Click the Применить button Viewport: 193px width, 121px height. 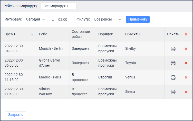(138, 19)
